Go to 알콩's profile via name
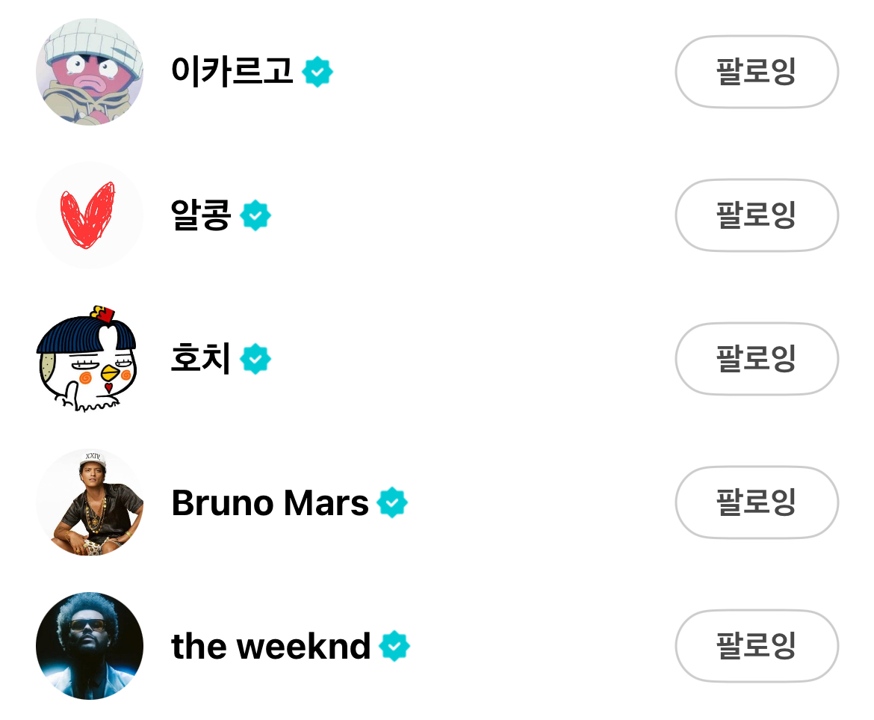Viewport: 874px width, 720px height. pos(201,216)
